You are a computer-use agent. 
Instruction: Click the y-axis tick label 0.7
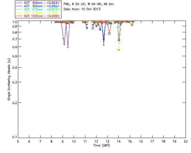pos(15,39)
